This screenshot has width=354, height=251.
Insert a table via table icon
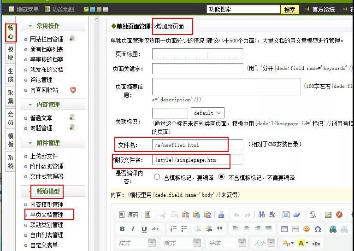pyautogui.click(x=284, y=229)
